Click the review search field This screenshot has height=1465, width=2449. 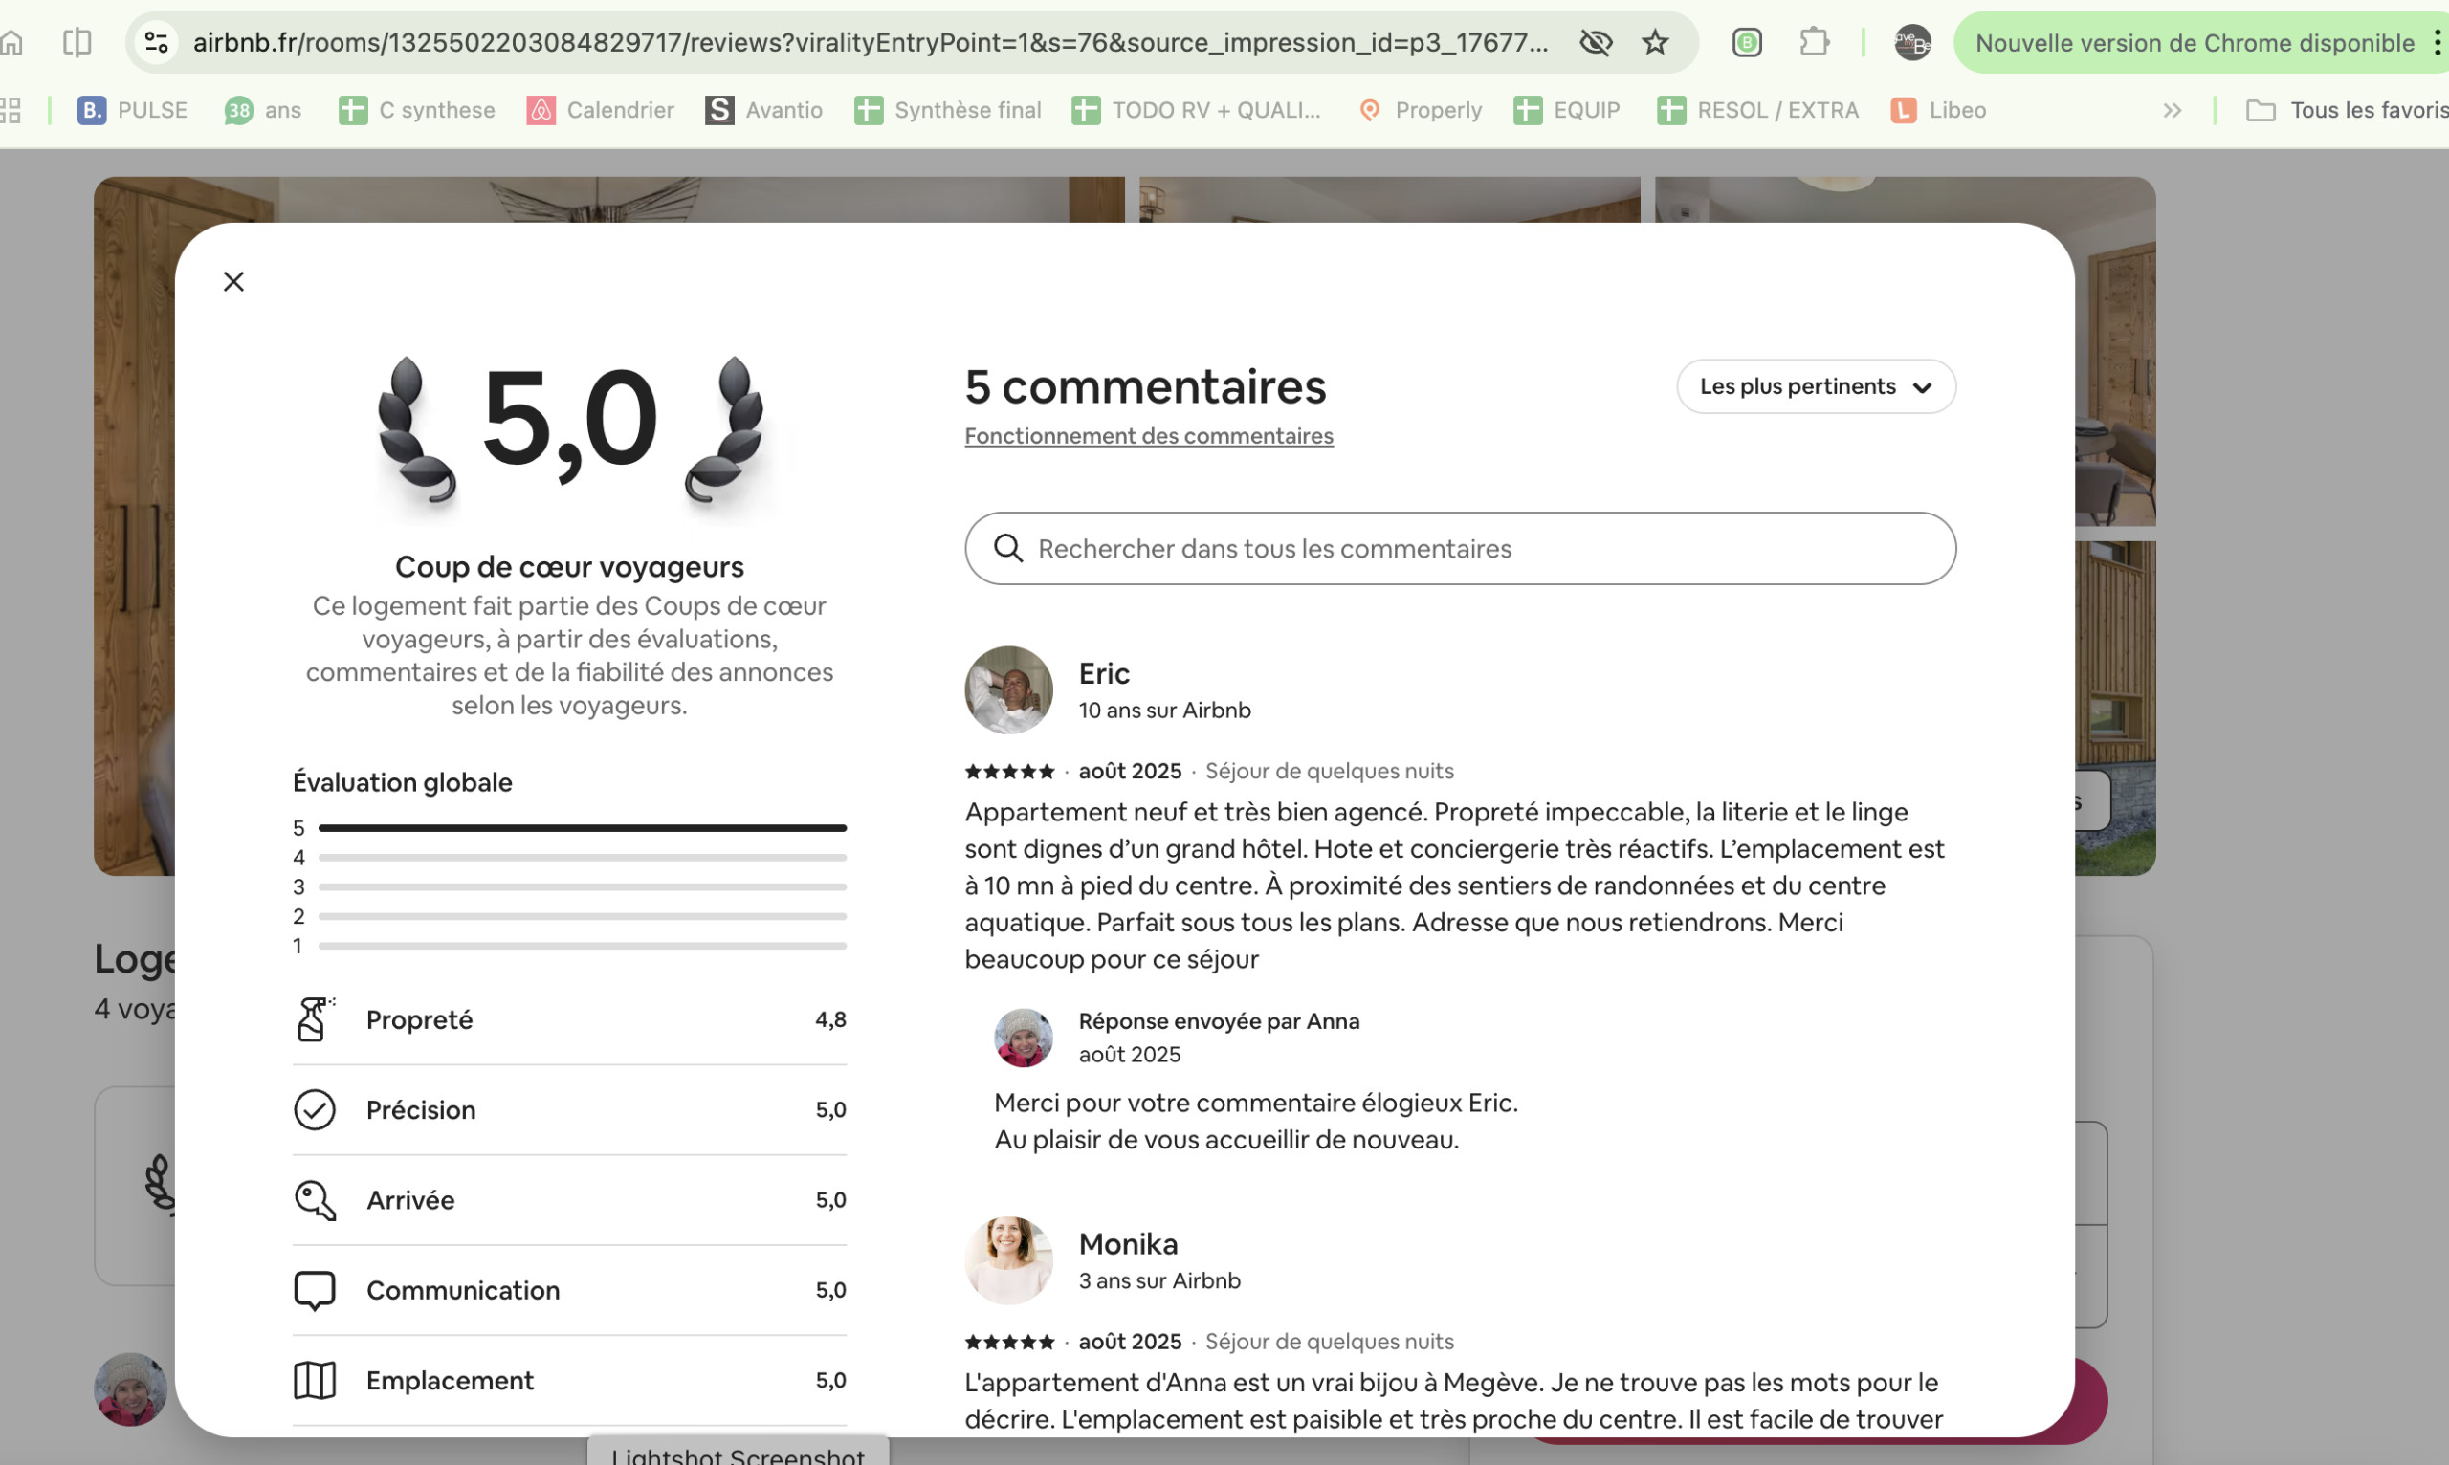tap(1460, 548)
